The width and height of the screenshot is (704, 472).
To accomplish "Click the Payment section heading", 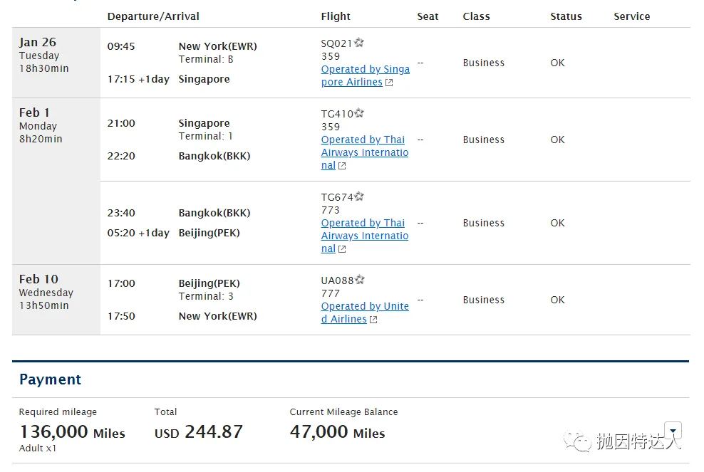I will tap(51, 379).
